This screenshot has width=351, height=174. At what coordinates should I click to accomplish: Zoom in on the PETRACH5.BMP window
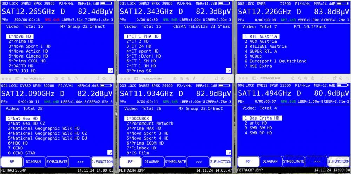69,79
